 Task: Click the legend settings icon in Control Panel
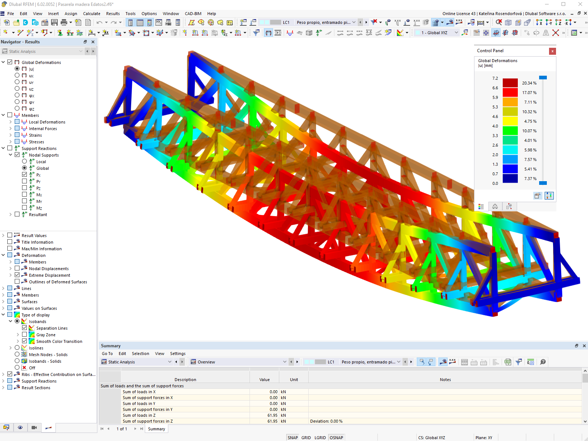click(538, 196)
